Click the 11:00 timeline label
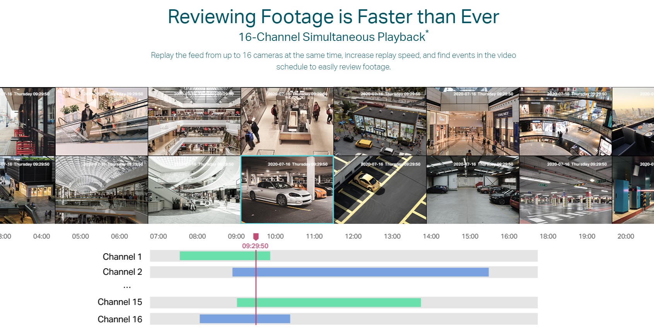The width and height of the screenshot is (654, 335). tap(314, 236)
